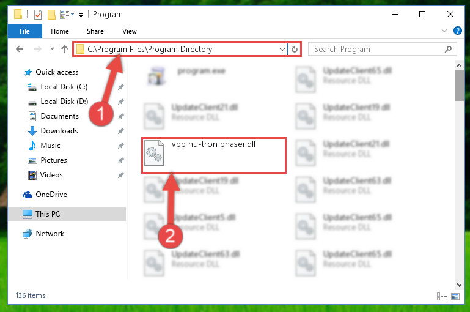Click the Back navigation arrow
470x312 pixels.
20,49
